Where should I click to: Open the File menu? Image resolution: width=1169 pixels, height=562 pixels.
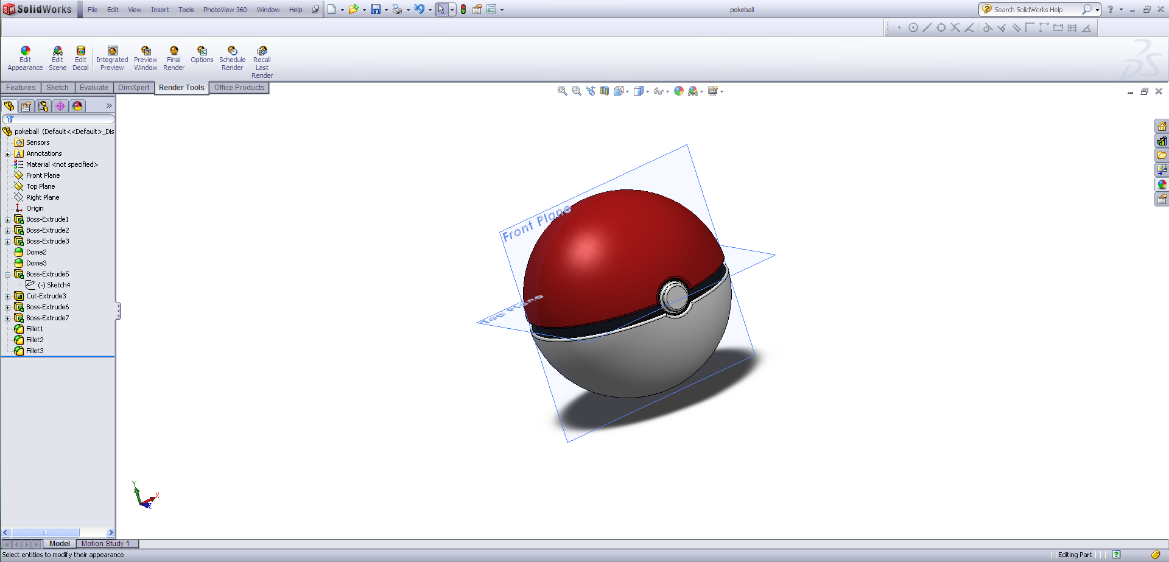pyautogui.click(x=93, y=10)
